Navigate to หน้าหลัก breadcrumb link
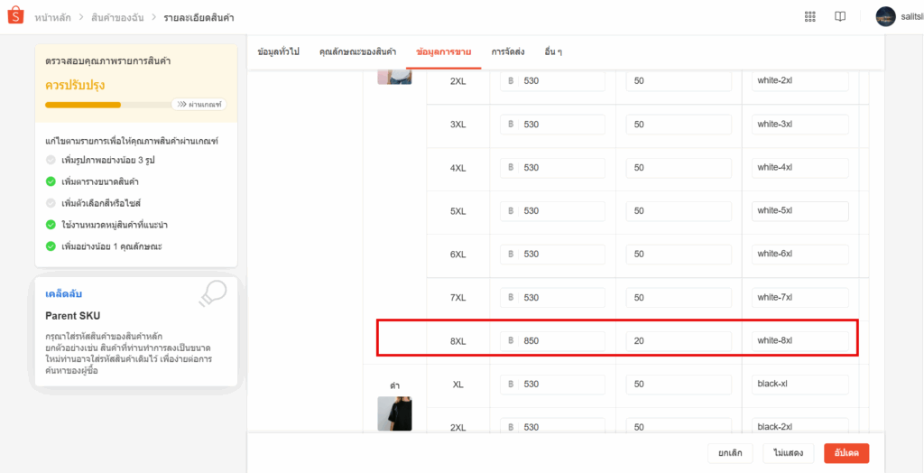The image size is (924, 473). [x=53, y=17]
